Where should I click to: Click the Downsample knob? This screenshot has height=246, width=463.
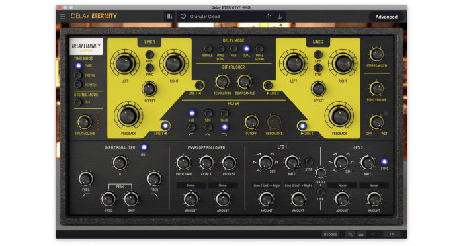[245, 82]
